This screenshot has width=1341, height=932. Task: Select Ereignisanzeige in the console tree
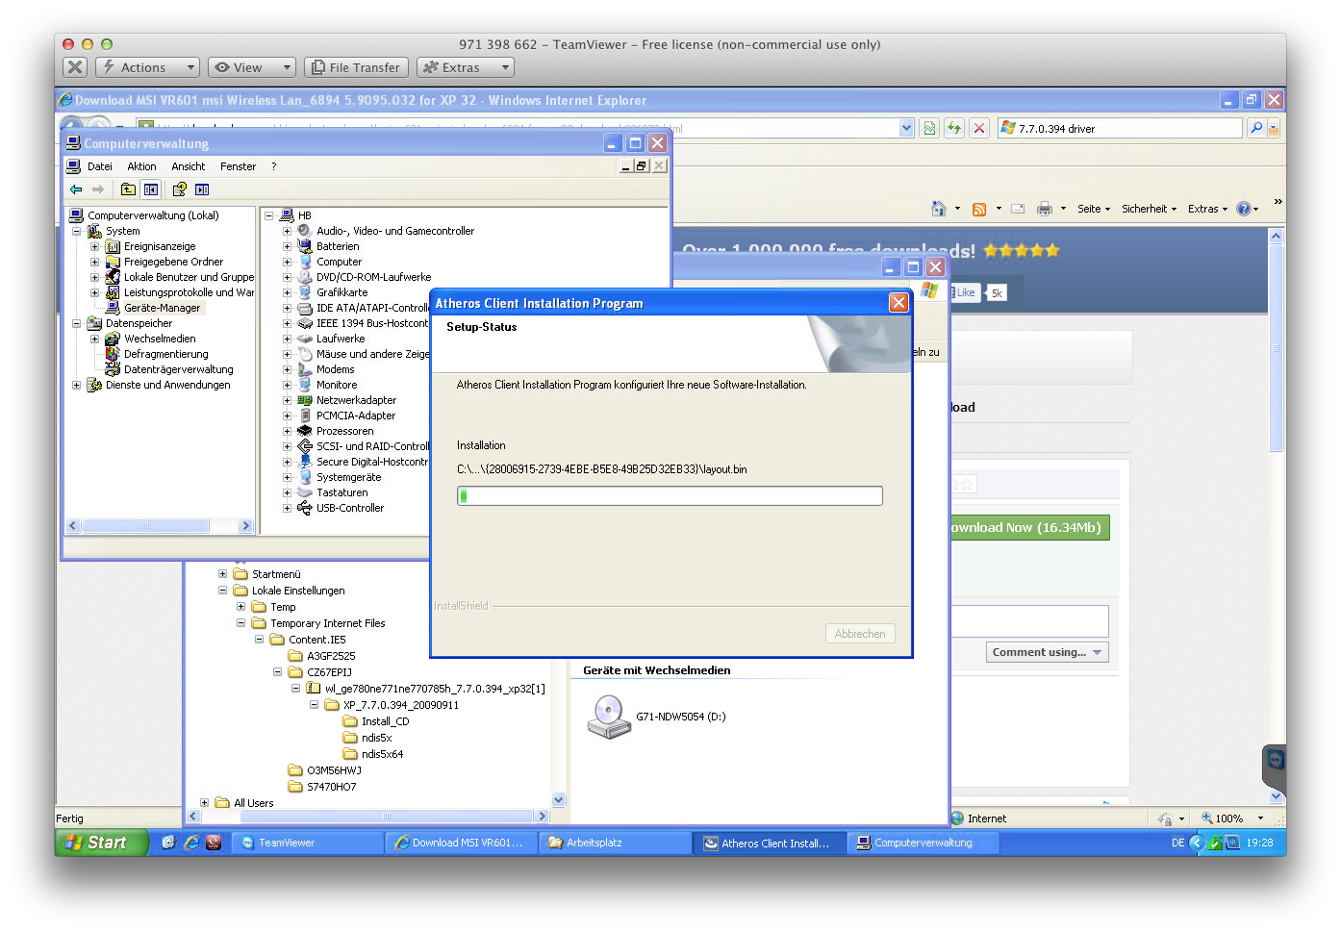(160, 246)
